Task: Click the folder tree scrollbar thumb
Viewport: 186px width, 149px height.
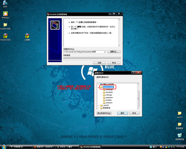Action: (x=138, y=99)
